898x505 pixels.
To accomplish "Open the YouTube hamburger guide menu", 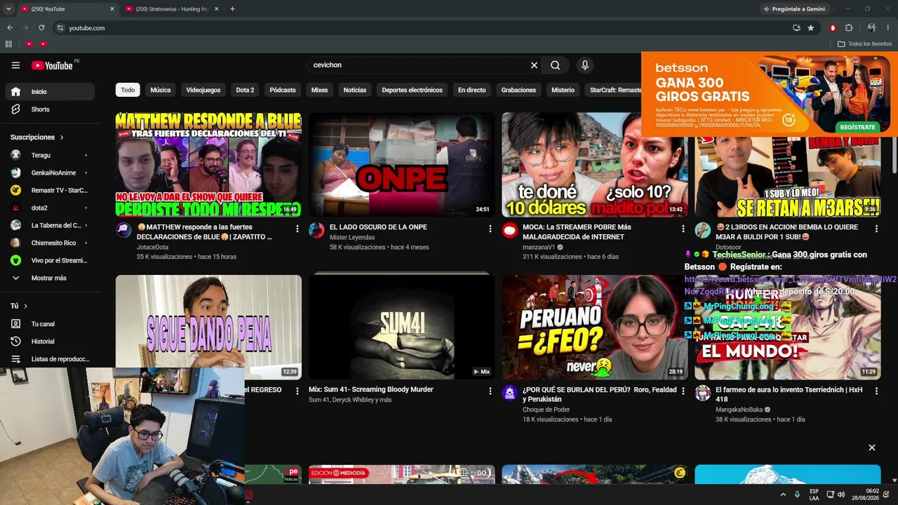I will [15, 65].
